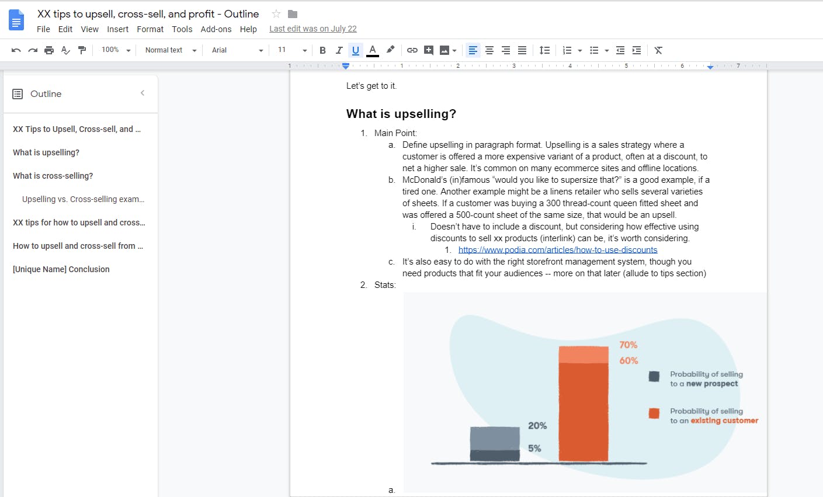
Task: Open the File menu
Action: (43, 29)
